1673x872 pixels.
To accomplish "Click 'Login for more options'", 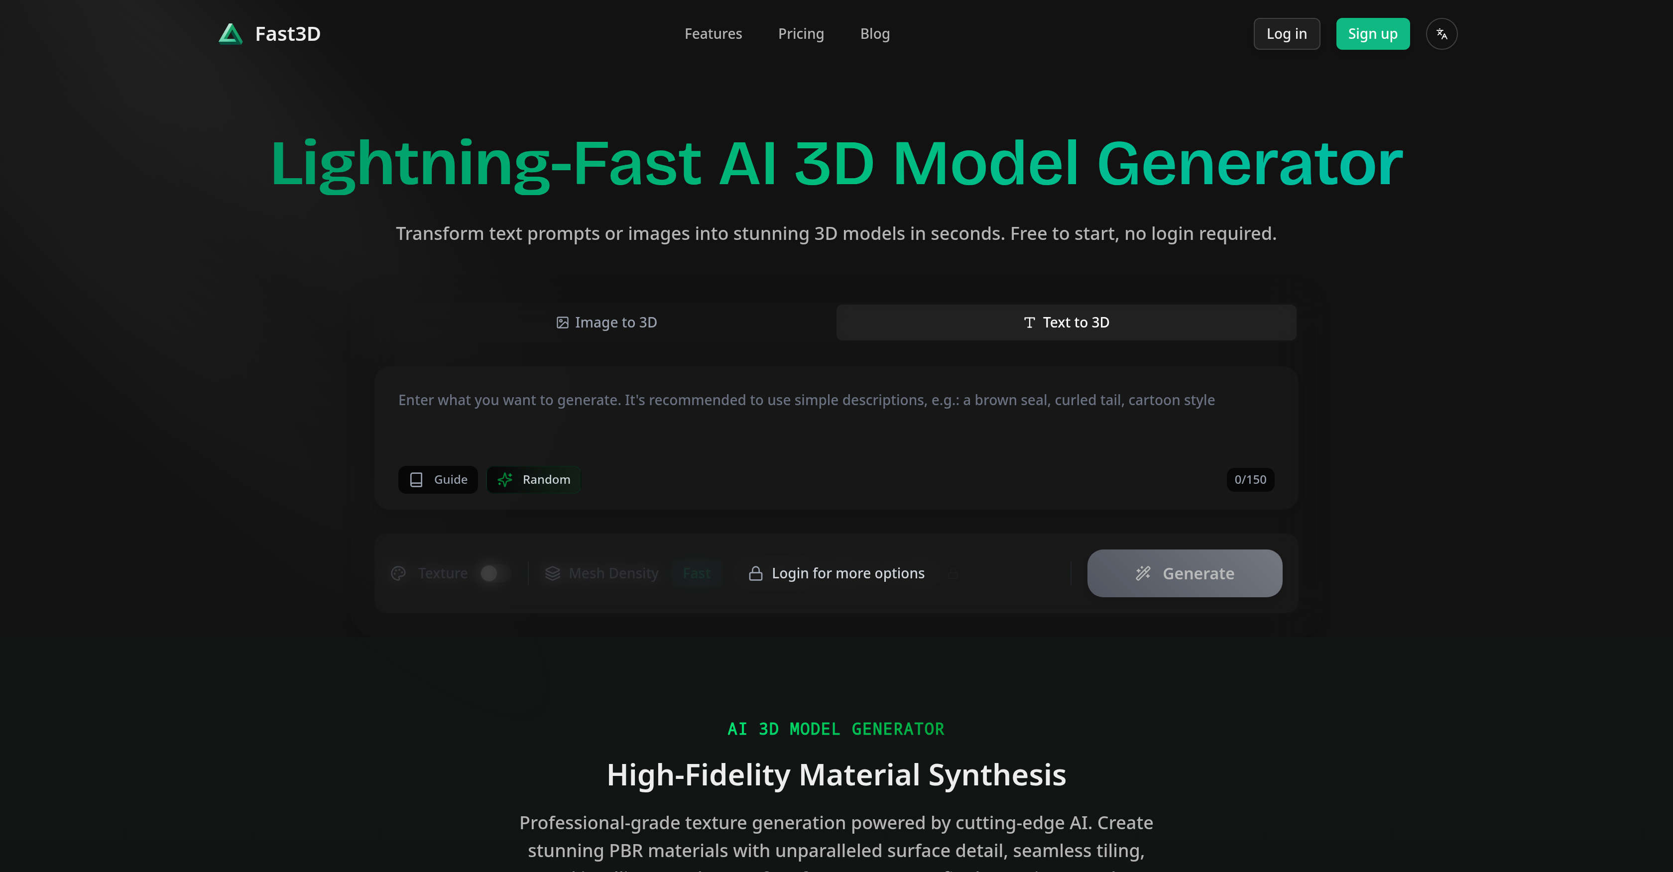I will pos(847,573).
